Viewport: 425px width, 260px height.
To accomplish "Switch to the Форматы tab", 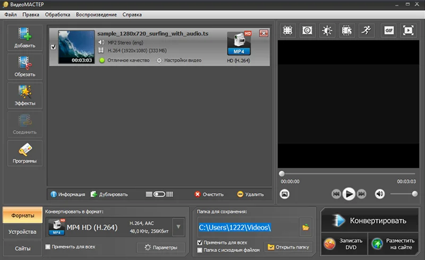I will click(x=22, y=215).
